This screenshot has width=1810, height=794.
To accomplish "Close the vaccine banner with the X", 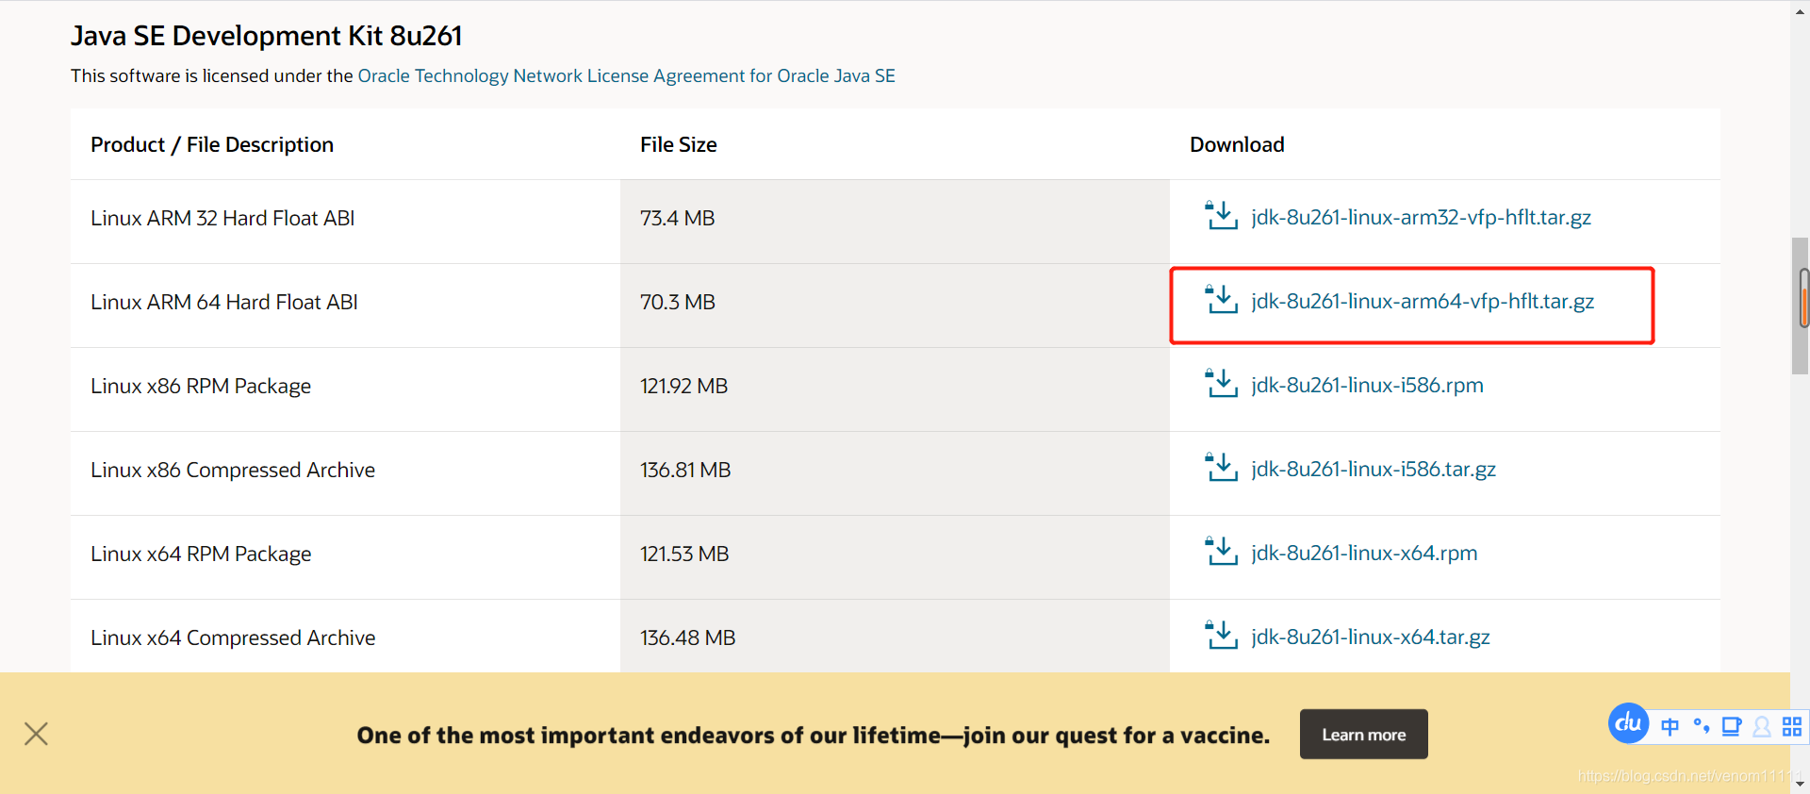I will [x=36, y=734].
